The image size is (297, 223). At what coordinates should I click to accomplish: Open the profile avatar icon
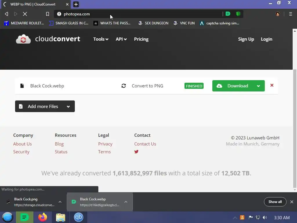[x=278, y=14]
